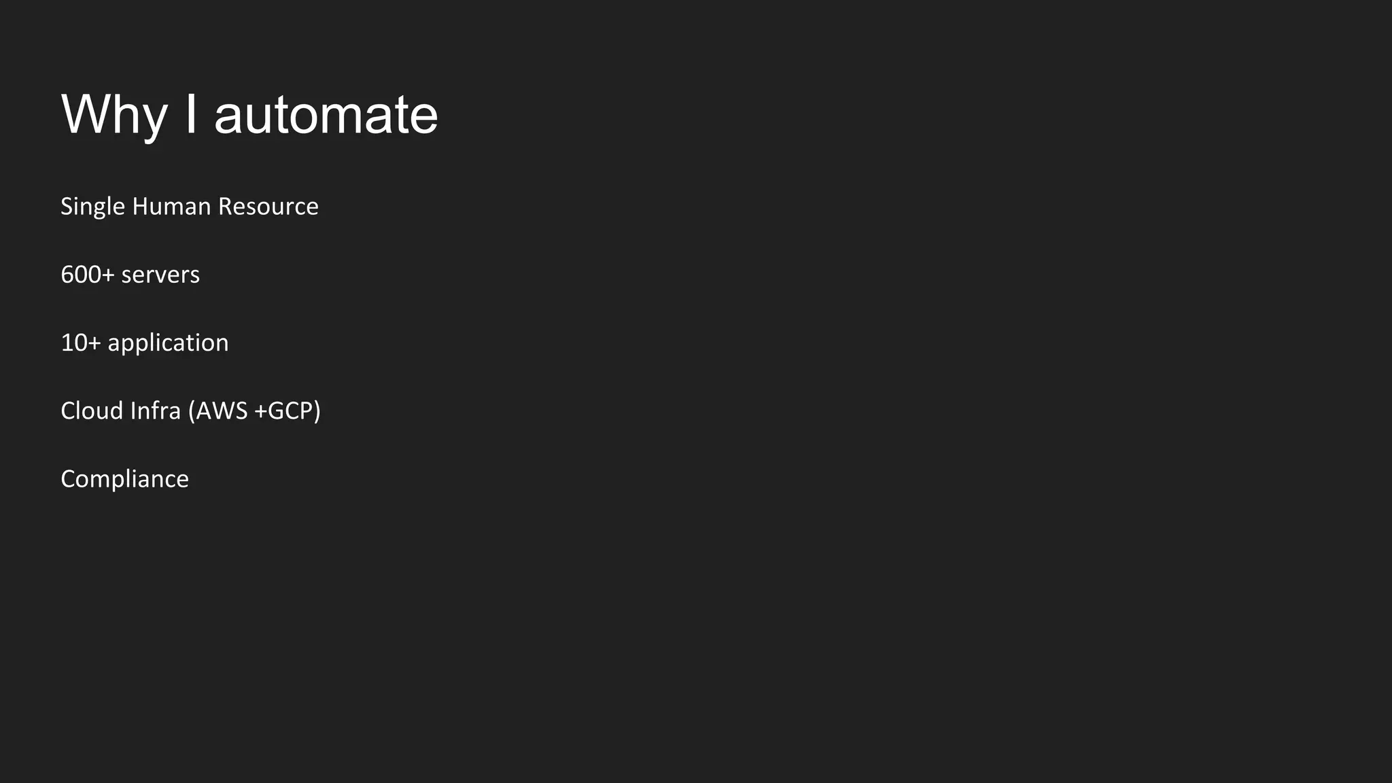Image resolution: width=1392 pixels, height=783 pixels.
Task: Click the word 'automate' in the slide title
Action: [x=326, y=114]
